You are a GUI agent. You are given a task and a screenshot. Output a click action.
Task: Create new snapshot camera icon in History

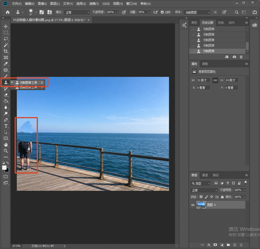[234, 57]
